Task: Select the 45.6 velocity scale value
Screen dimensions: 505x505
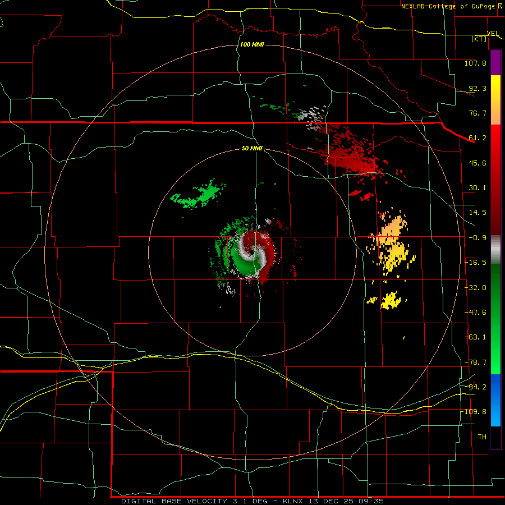Action: click(x=478, y=163)
